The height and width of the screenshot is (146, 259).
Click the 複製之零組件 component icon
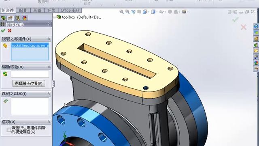click(x=5, y=46)
